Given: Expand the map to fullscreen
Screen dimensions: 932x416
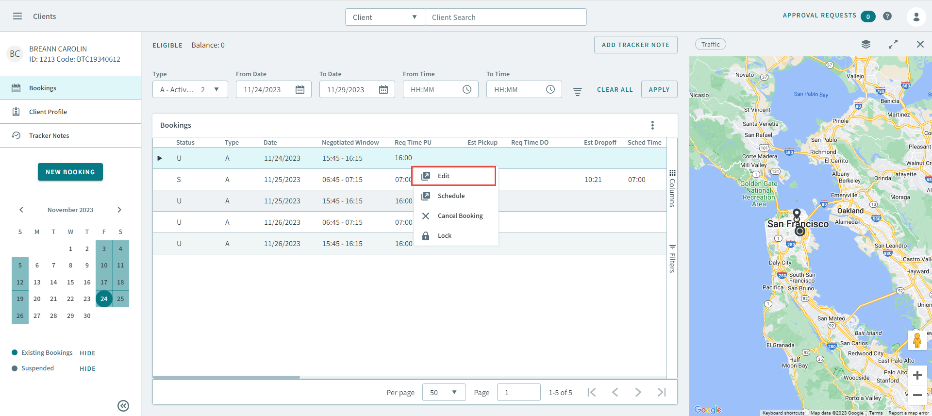Looking at the screenshot, I should pyautogui.click(x=893, y=44).
